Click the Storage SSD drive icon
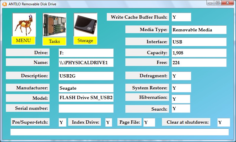Viewport: 236px width, 142px height. (85, 25)
